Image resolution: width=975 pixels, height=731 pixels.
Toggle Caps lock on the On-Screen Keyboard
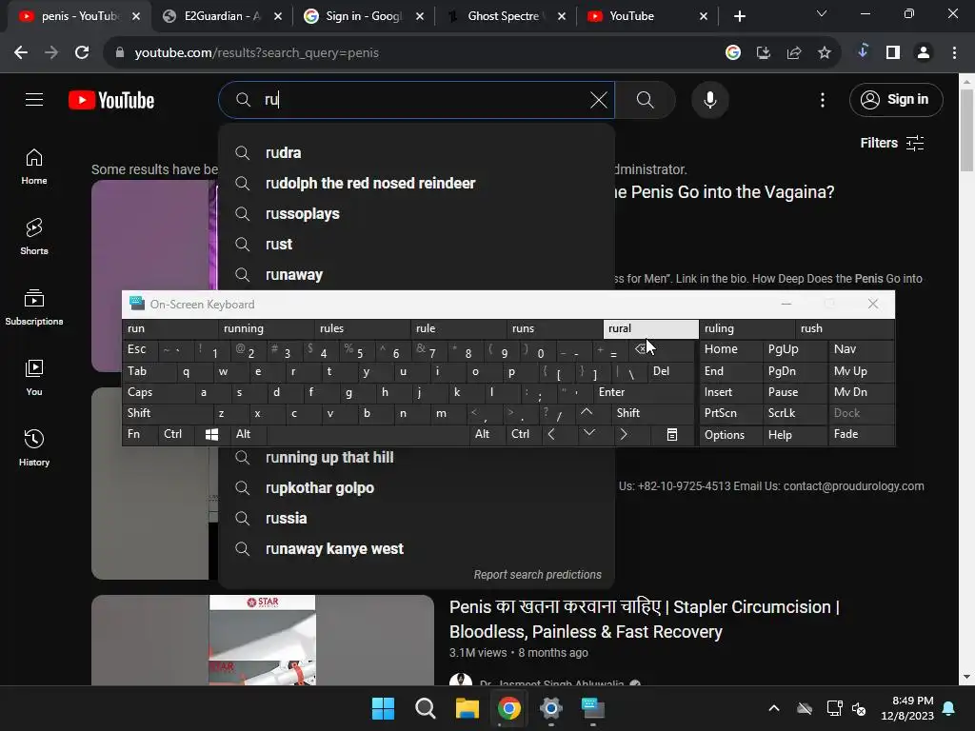155,392
